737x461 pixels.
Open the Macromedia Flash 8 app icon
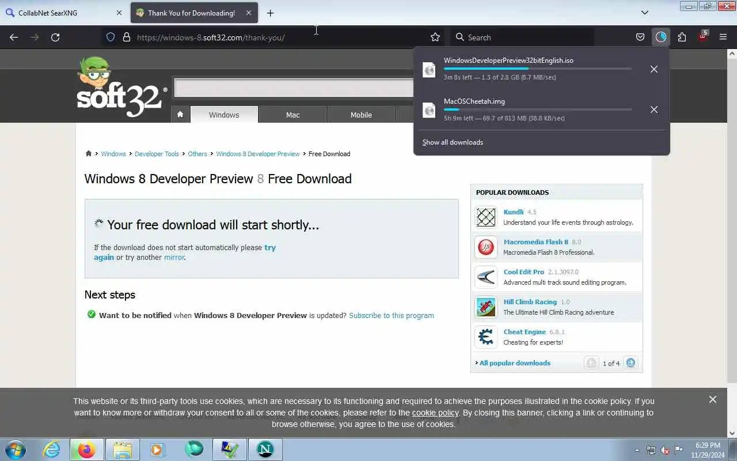coord(486,247)
